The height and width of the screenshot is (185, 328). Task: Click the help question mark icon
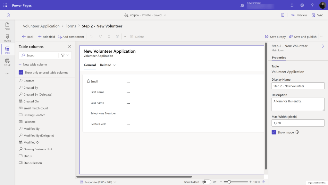(312, 5)
